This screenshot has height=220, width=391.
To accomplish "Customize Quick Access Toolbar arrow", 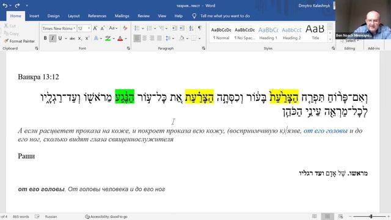I will click(x=27, y=5).
